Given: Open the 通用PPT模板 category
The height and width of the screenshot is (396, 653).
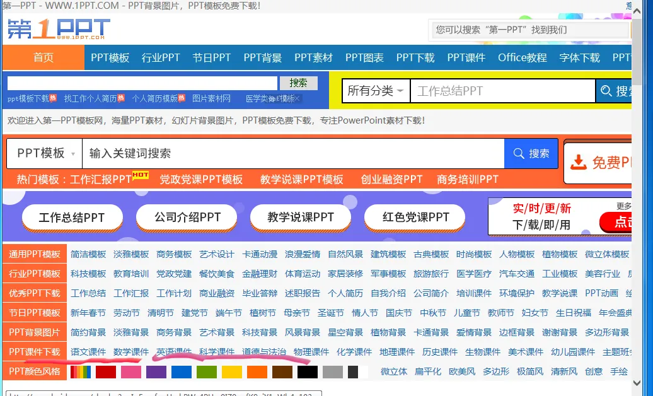Looking at the screenshot, I should [x=35, y=254].
